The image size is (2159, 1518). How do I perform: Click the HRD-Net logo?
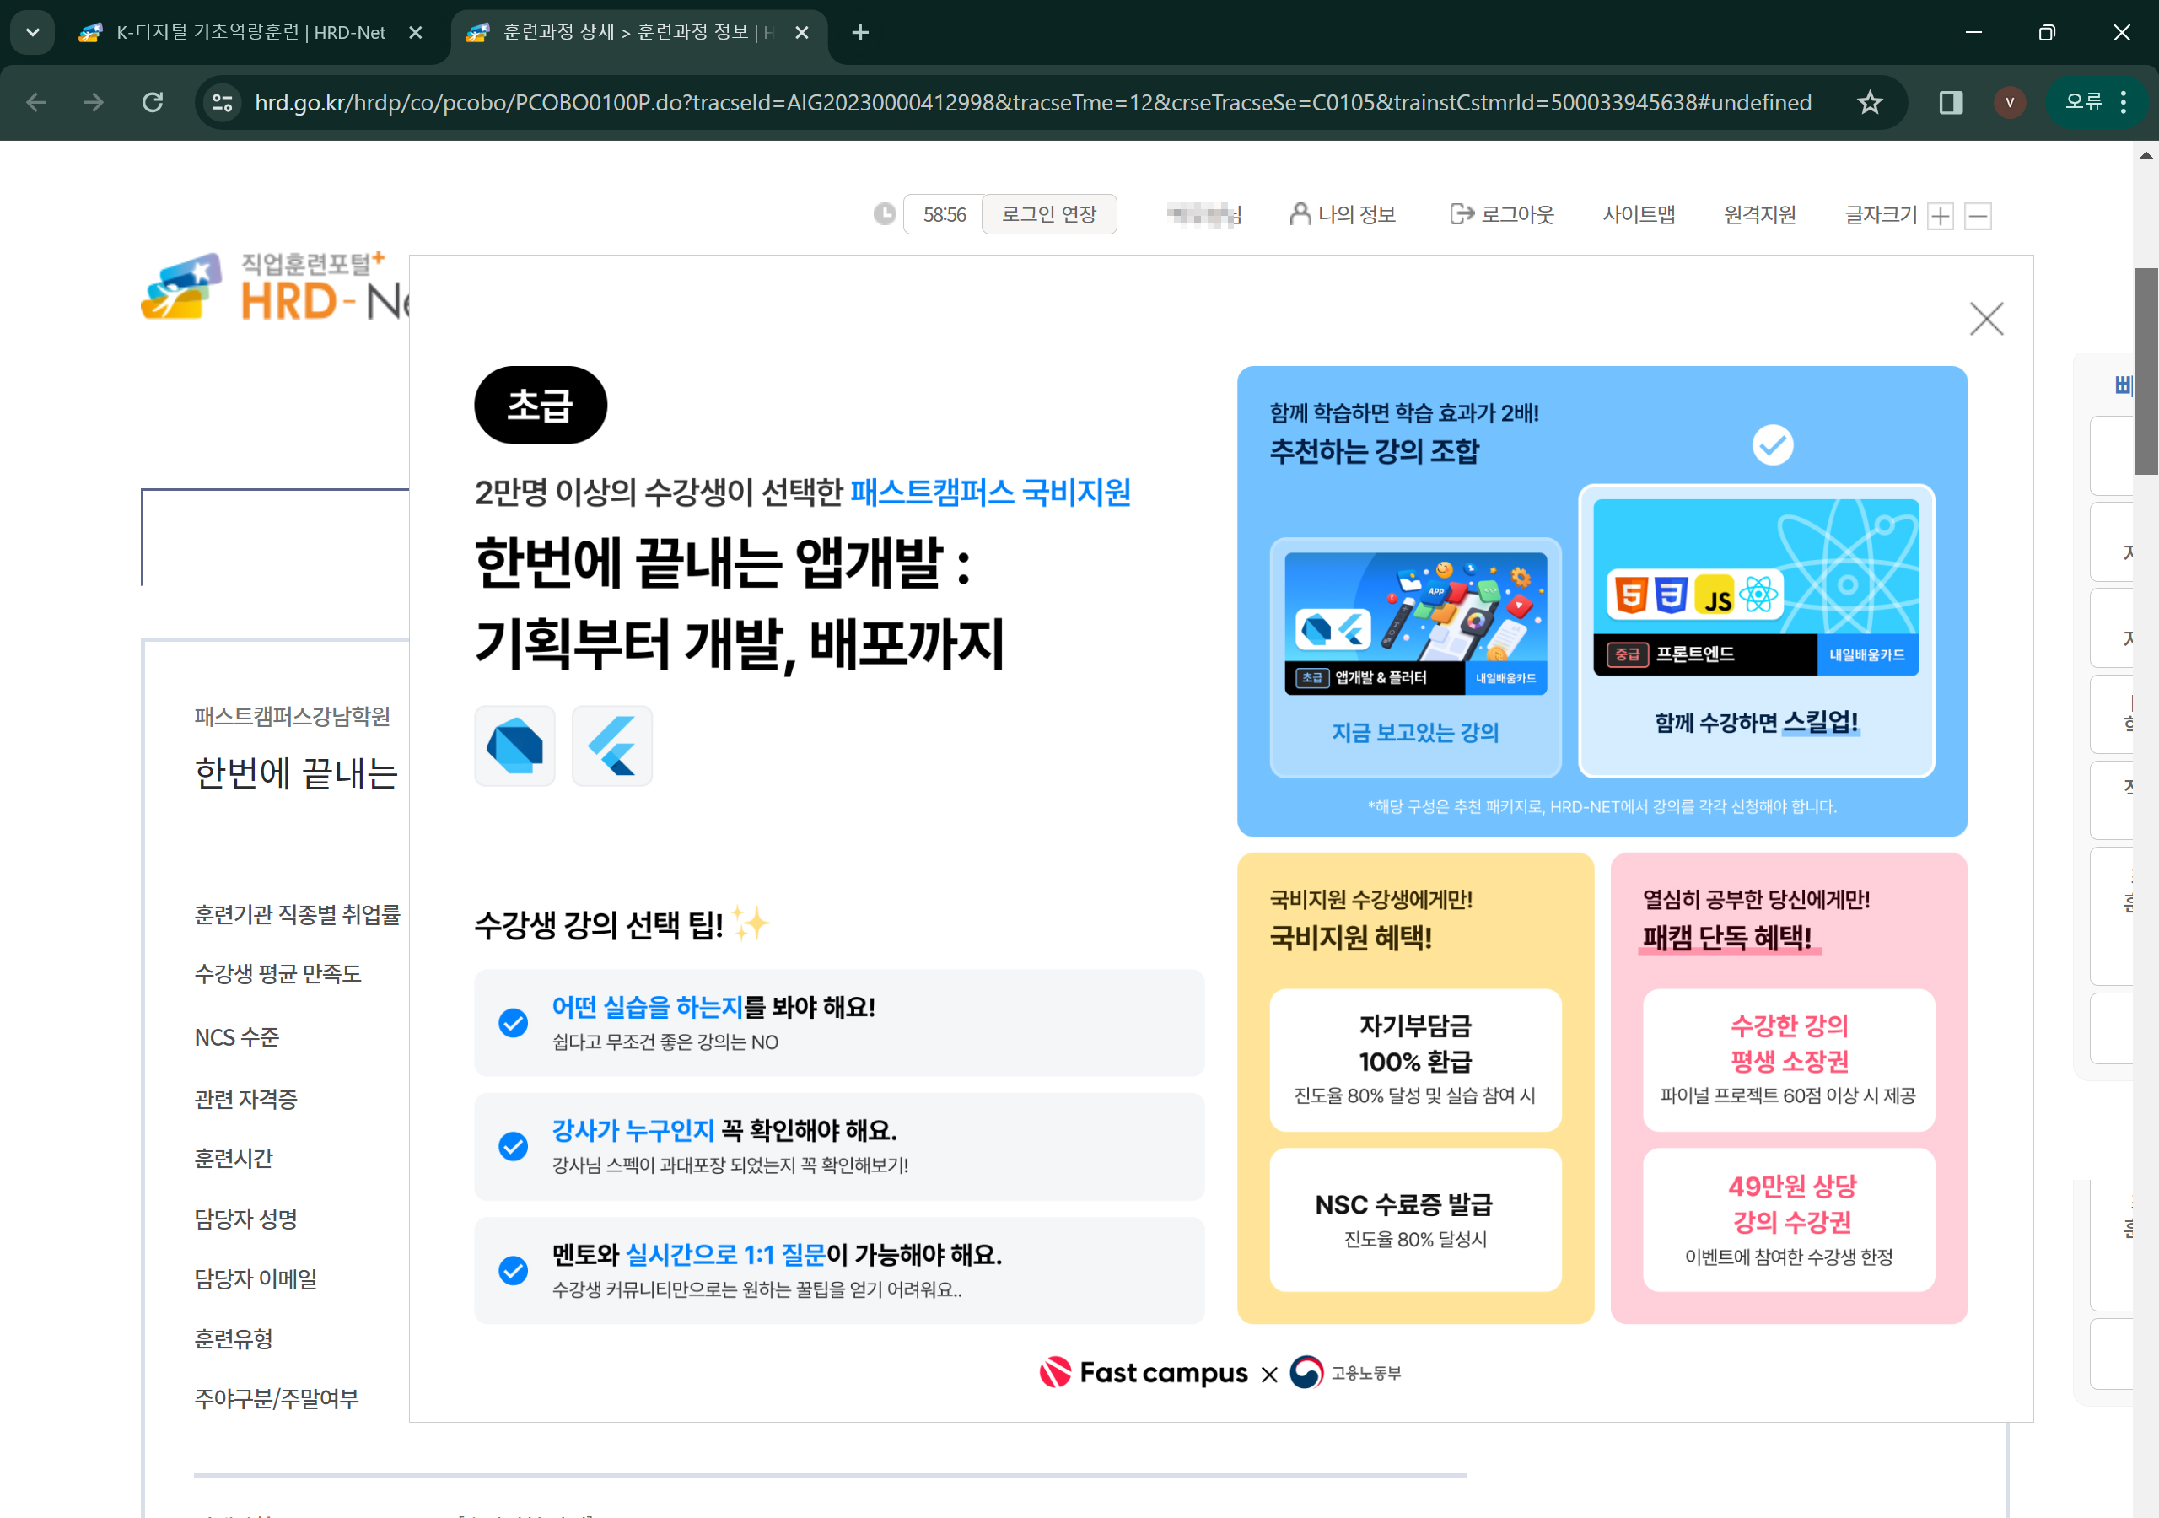click(x=275, y=287)
